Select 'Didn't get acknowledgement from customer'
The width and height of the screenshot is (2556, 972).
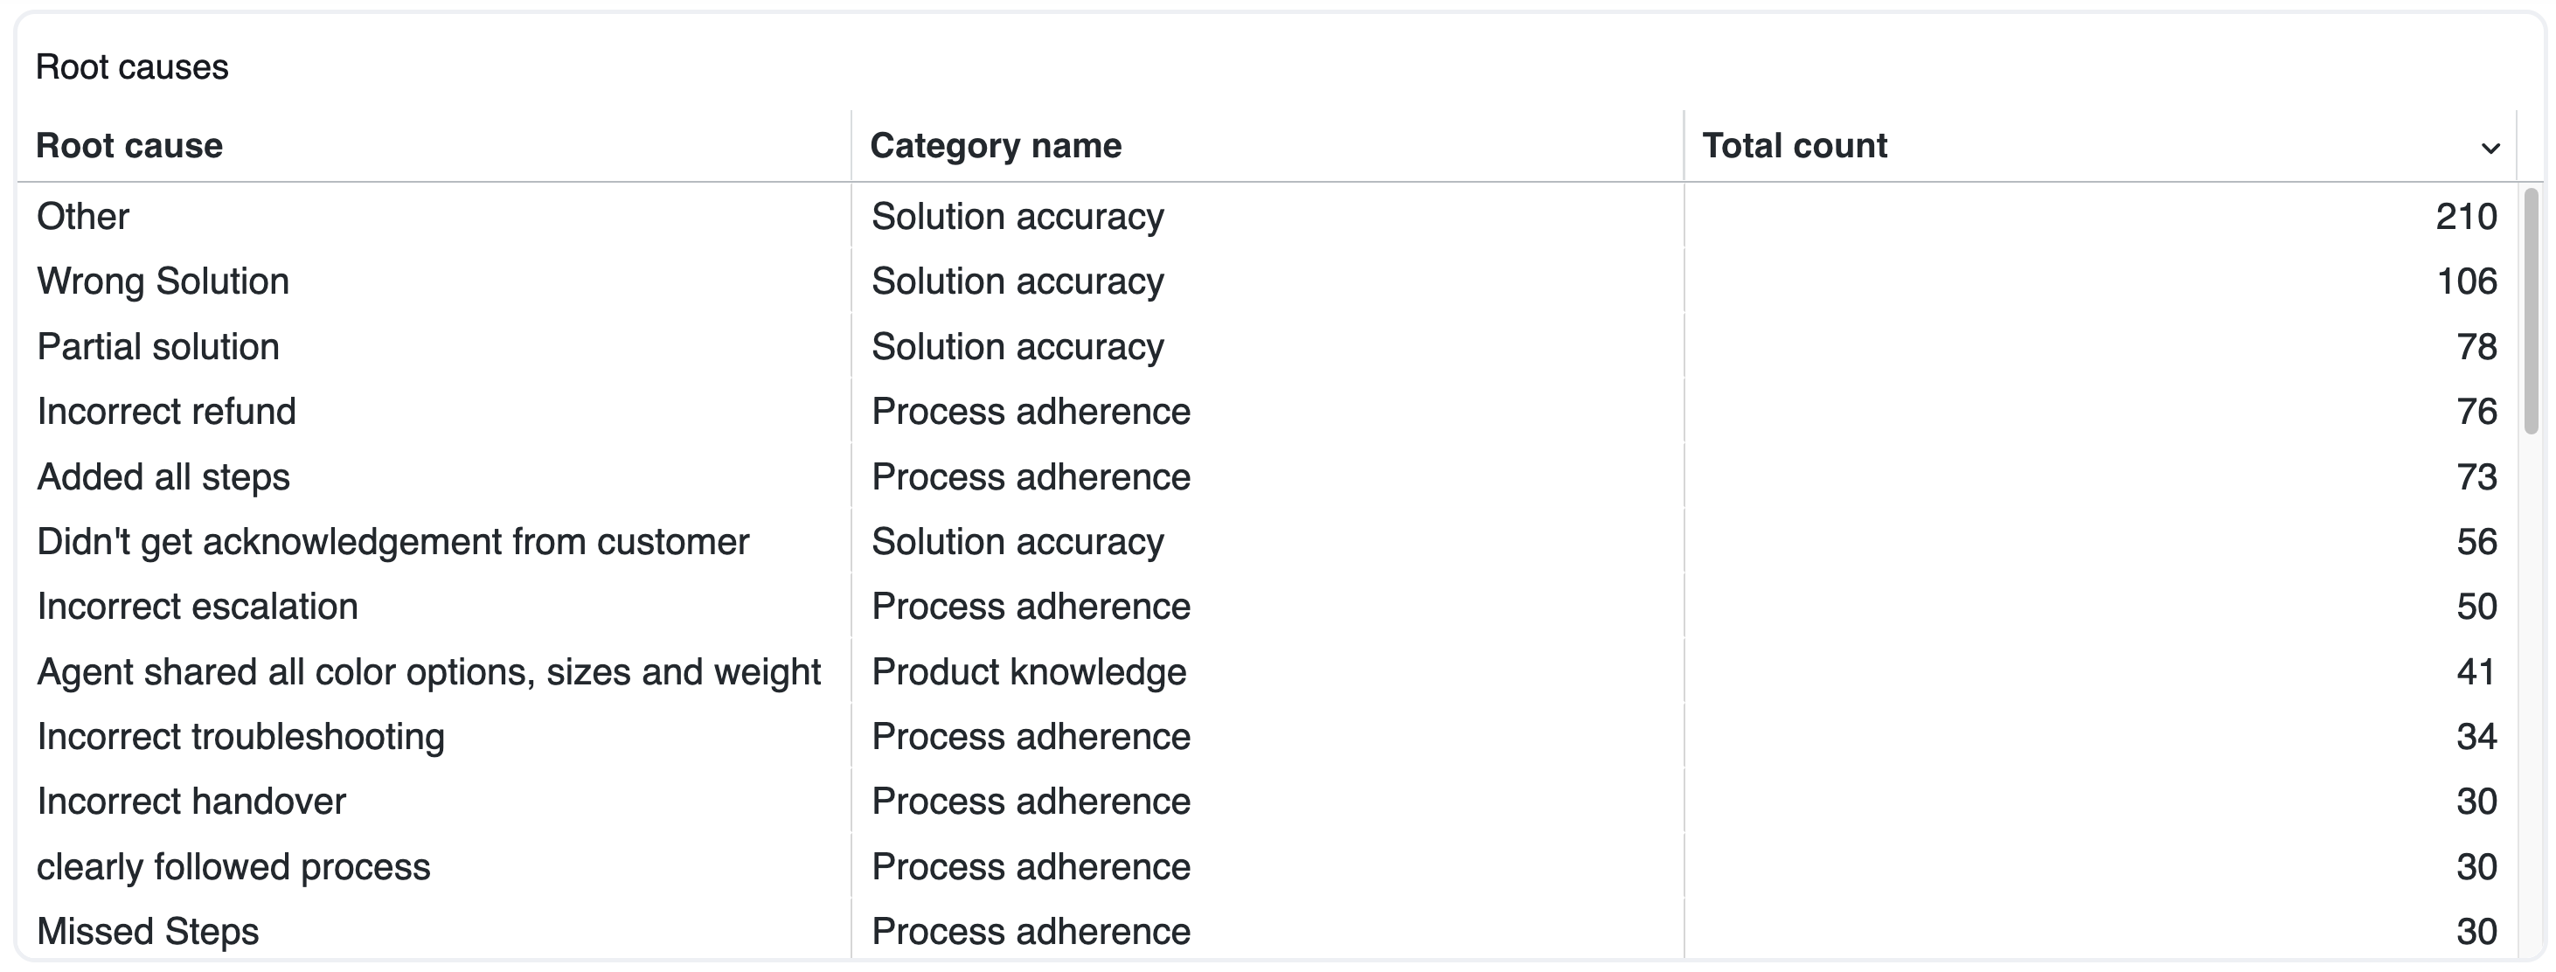coord(392,542)
